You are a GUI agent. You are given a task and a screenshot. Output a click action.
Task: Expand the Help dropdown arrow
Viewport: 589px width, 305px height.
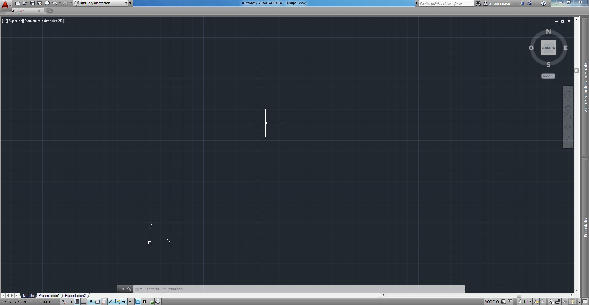549,3
